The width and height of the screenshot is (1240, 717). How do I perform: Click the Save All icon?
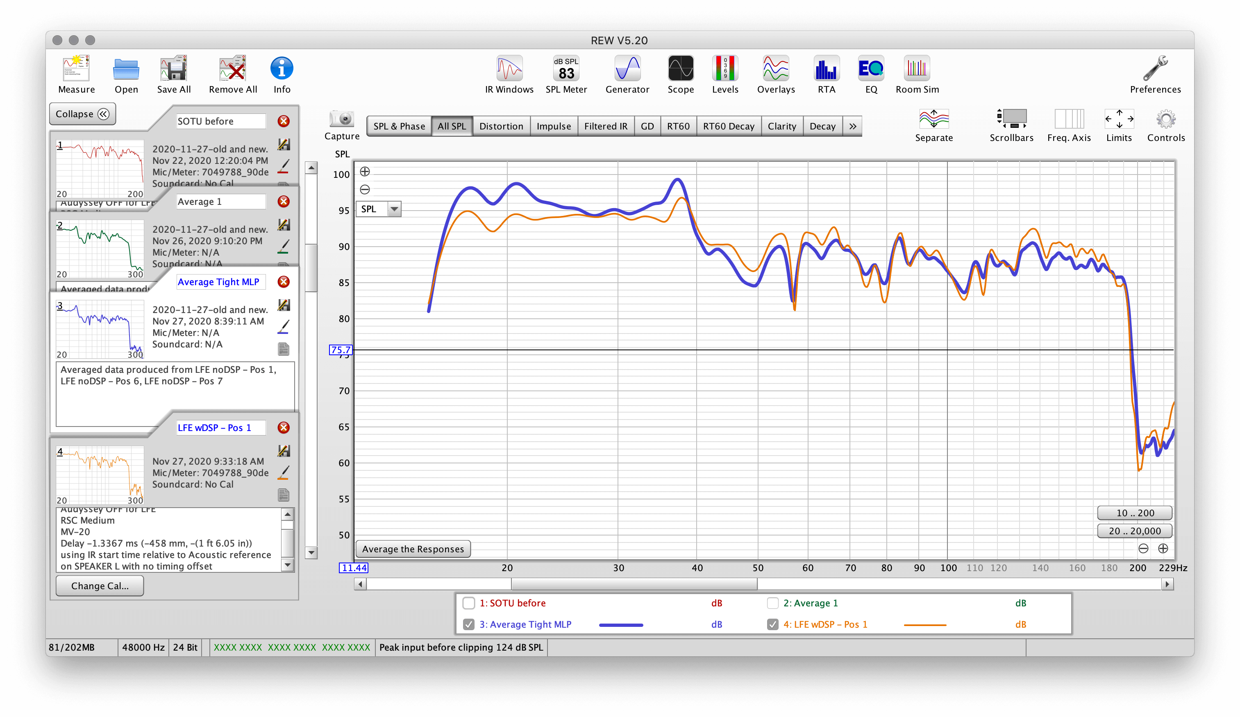click(174, 74)
